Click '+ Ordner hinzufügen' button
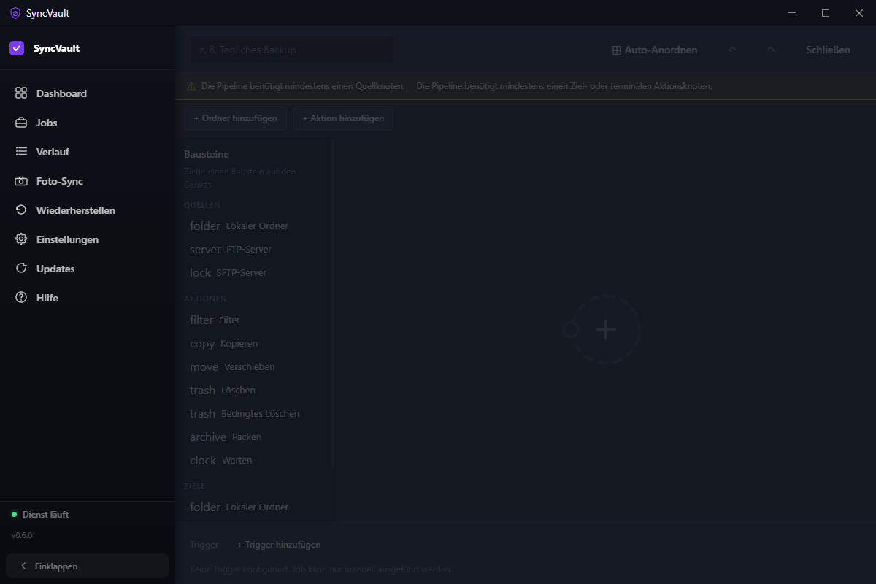 pyautogui.click(x=235, y=118)
